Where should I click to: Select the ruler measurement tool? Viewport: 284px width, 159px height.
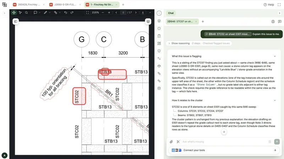(x=56, y=12)
